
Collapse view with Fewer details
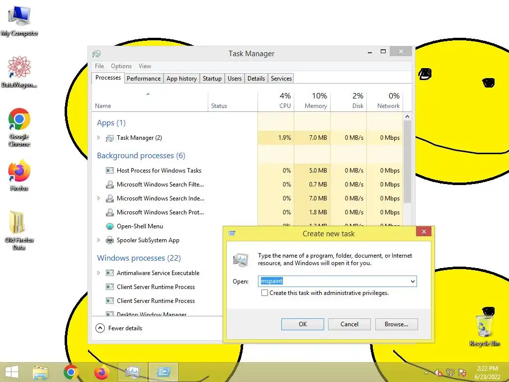click(x=119, y=328)
